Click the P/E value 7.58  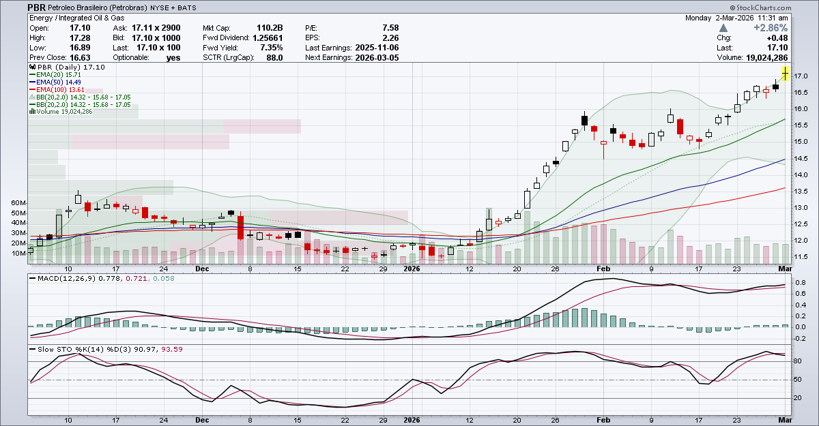[x=390, y=28]
